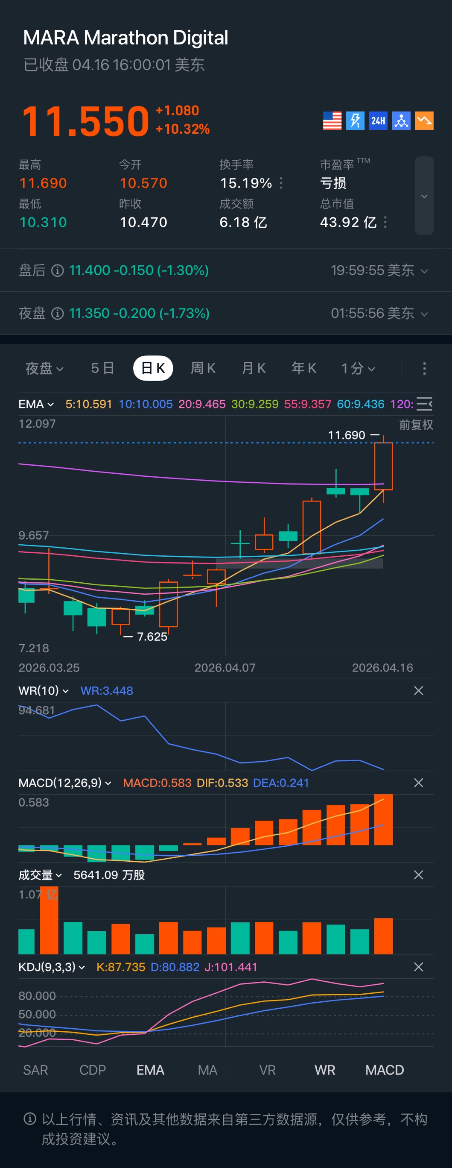Viewport: 452px width, 1168px height.
Task: Tap the EMA 60:9.436 legend value
Action: [361, 404]
